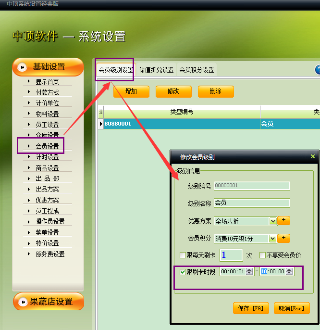Screen dimensions: 320x330
Task: Open 员工提成 in sidebar
Action: point(47,211)
